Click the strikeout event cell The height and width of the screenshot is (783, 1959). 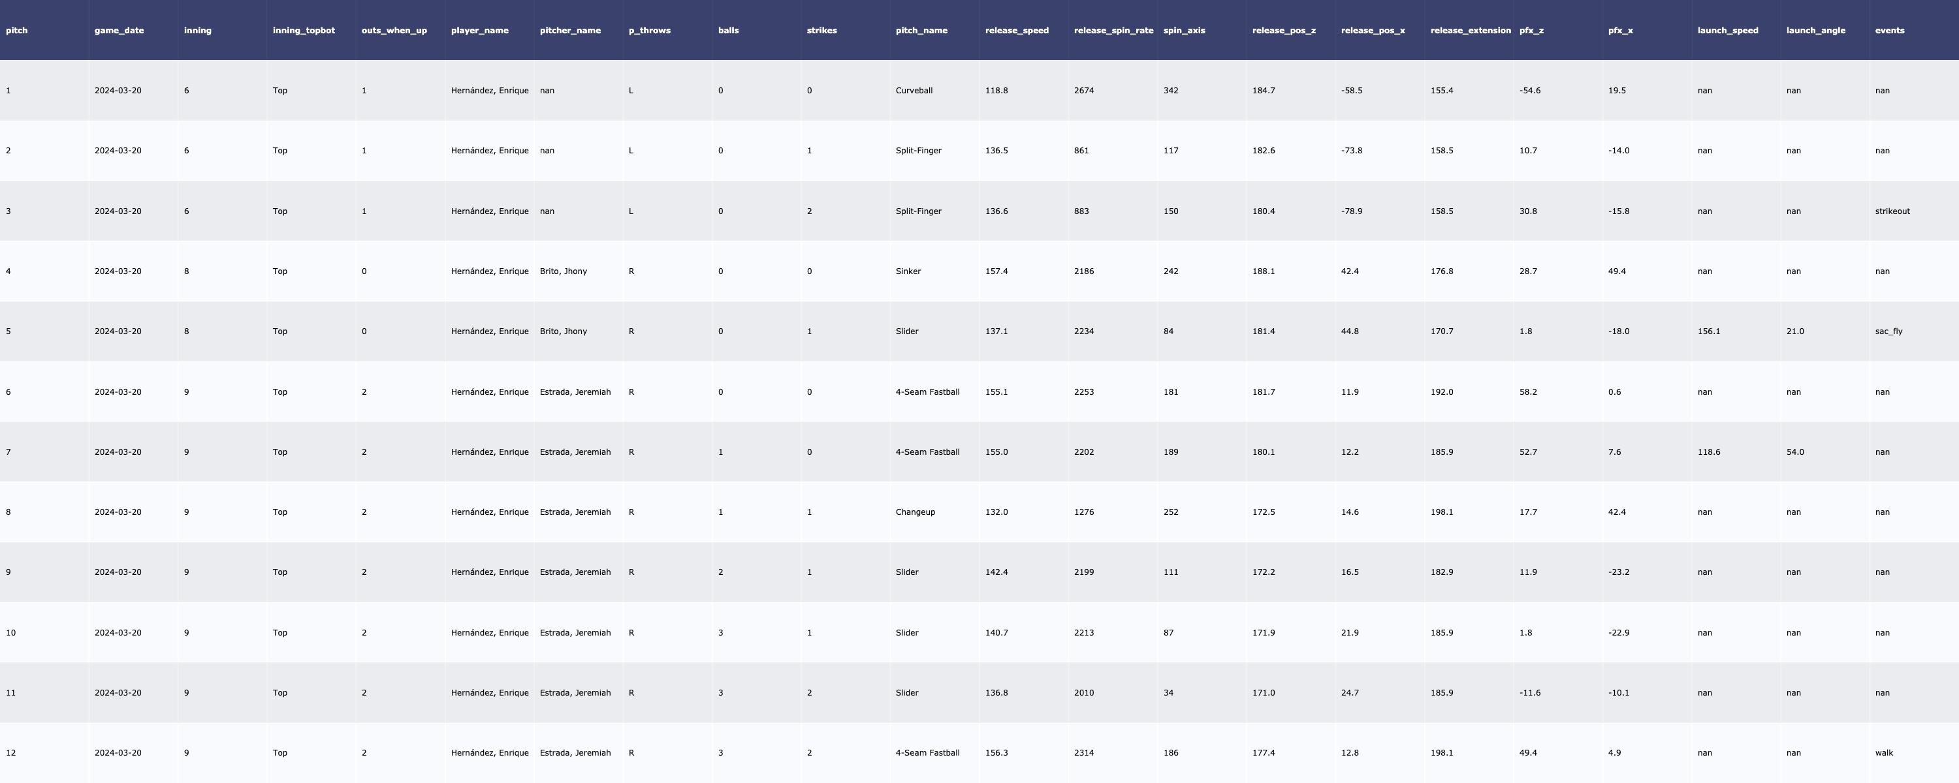tap(1892, 211)
